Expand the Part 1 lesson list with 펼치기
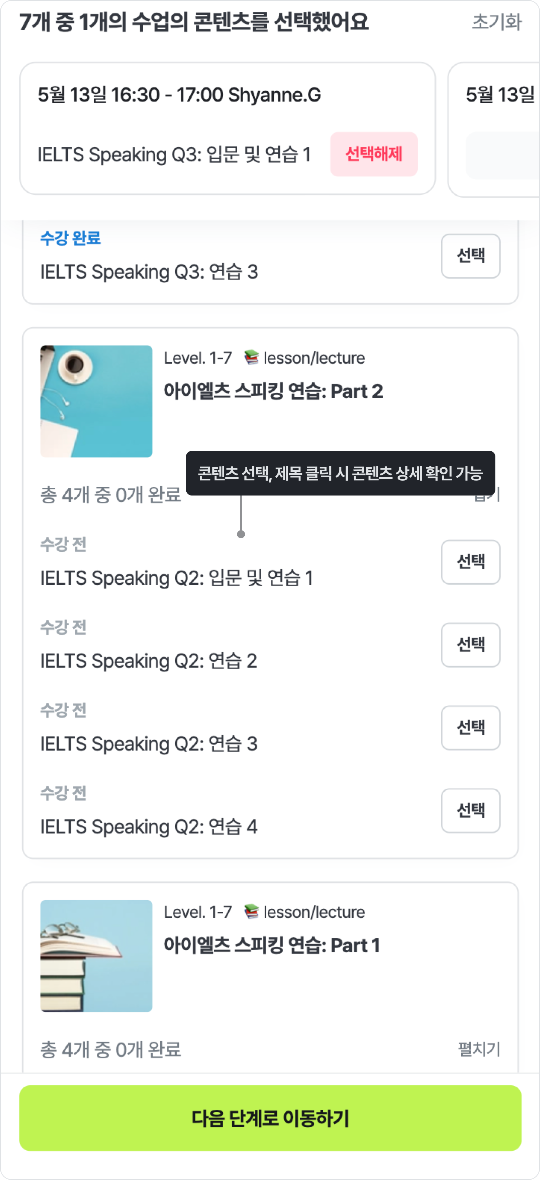Viewport: 540px width, 1180px height. 479,1049
